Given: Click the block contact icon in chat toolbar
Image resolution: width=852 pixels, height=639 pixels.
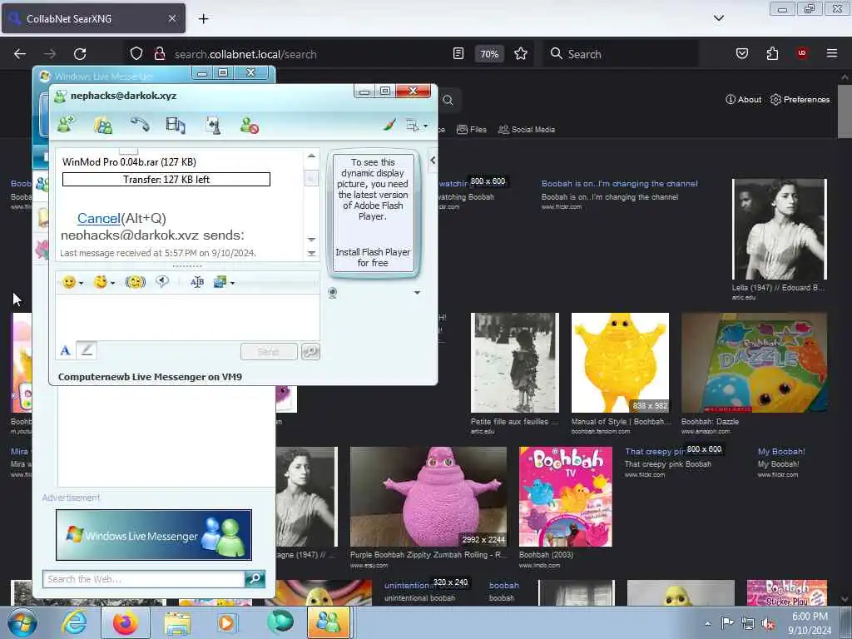Looking at the screenshot, I should 249,125.
